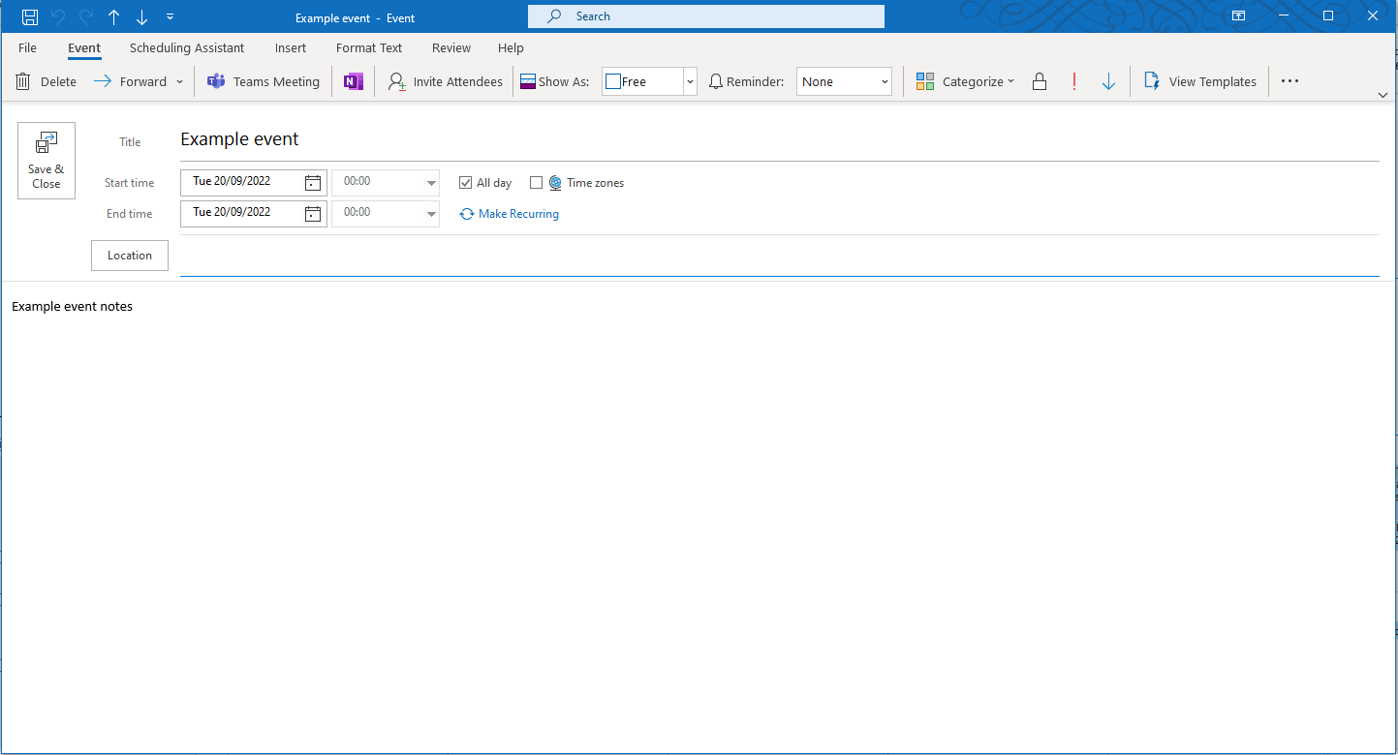Open Ribbon Display Options
The width and height of the screenshot is (1398, 755).
point(1238,15)
